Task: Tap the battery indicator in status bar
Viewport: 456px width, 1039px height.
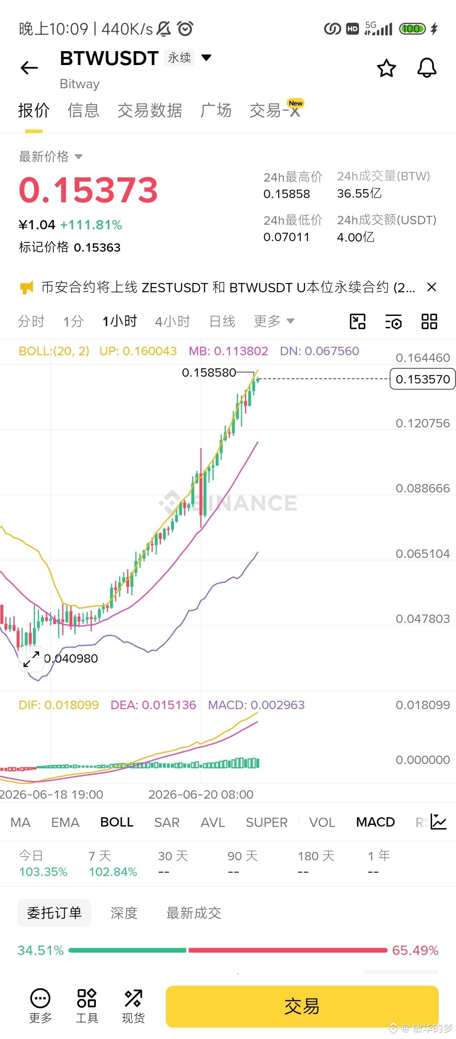Action: point(412,29)
